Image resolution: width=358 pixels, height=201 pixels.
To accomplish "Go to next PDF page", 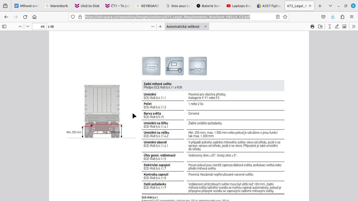I will pos(28,26).
